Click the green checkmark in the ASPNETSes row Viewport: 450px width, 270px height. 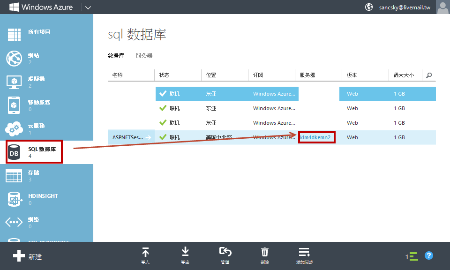[x=163, y=137]
